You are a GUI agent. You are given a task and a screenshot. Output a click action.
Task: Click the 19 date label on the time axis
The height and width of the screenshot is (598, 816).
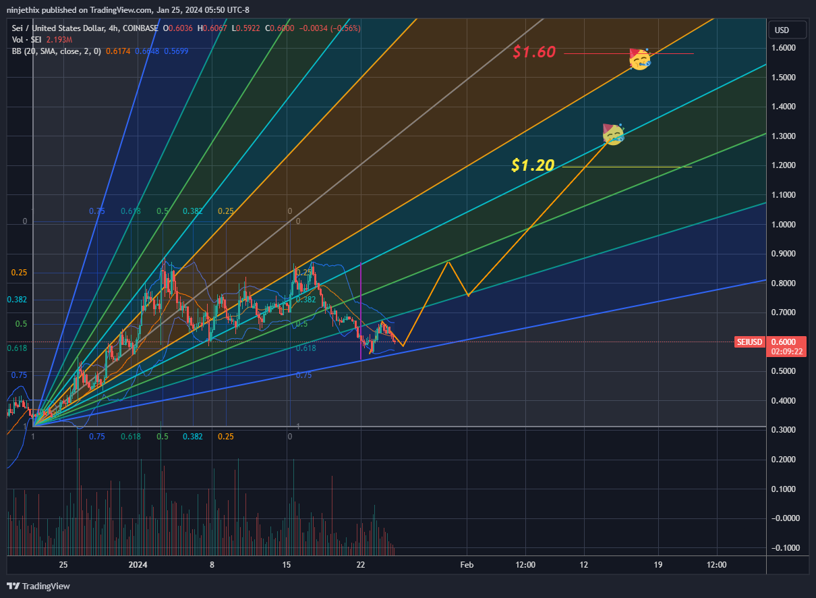(x=658, y=564)
